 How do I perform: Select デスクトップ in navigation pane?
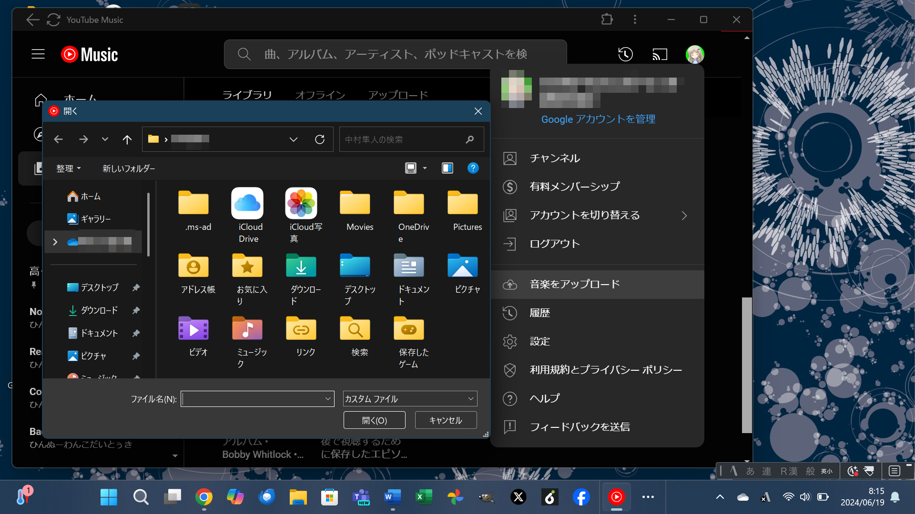point(93,287)
